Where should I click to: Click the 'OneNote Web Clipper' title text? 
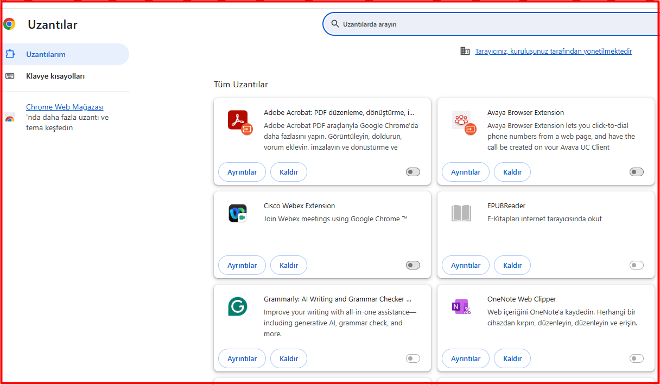coord(522,299)
